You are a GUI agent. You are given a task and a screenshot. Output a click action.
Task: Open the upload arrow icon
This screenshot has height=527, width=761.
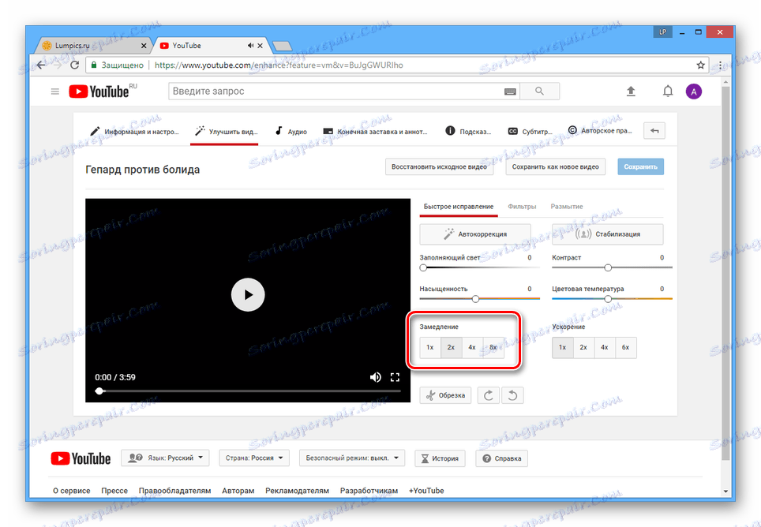631,91
